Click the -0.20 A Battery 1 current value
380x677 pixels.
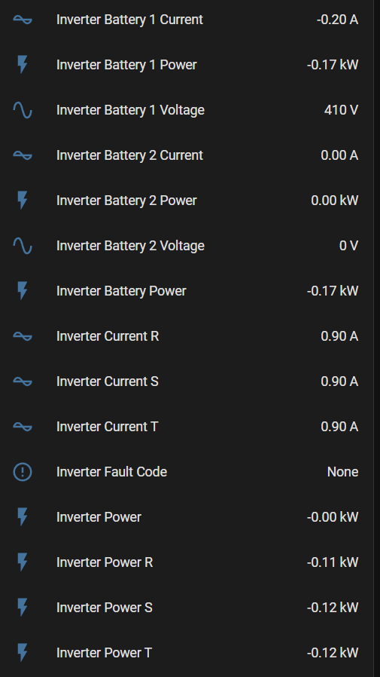[337, 20]
